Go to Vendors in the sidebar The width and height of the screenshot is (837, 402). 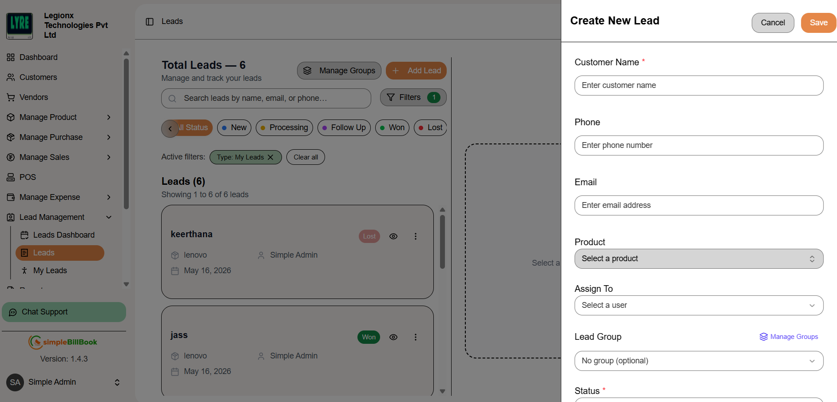[x=27, y=97]
